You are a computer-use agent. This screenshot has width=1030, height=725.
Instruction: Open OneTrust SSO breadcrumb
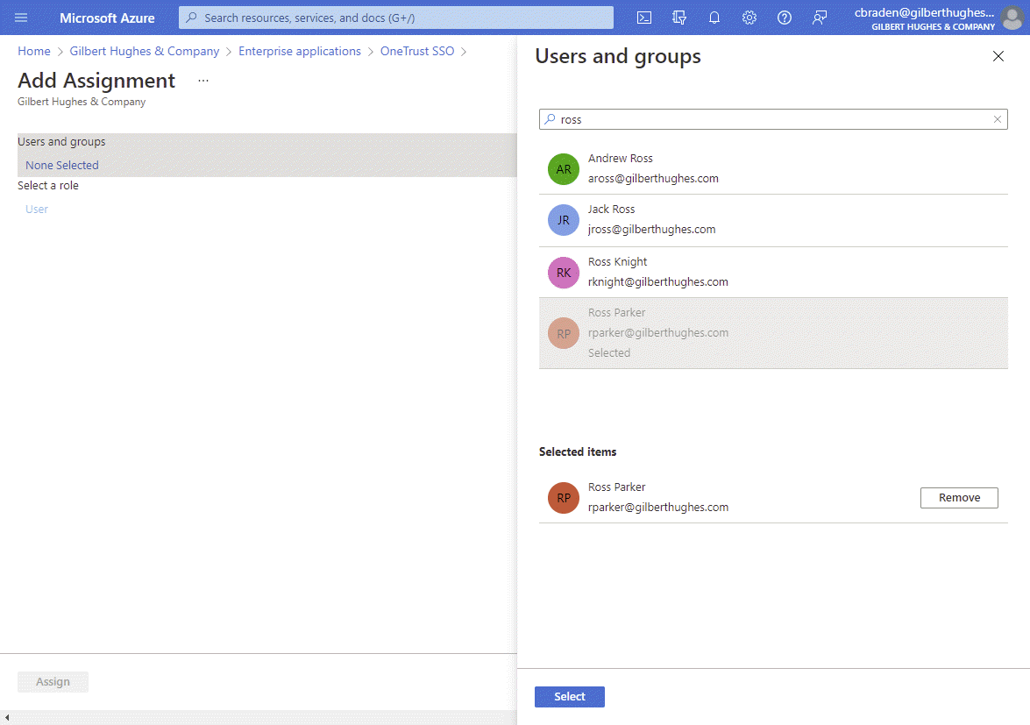click(x=417, y=51)
